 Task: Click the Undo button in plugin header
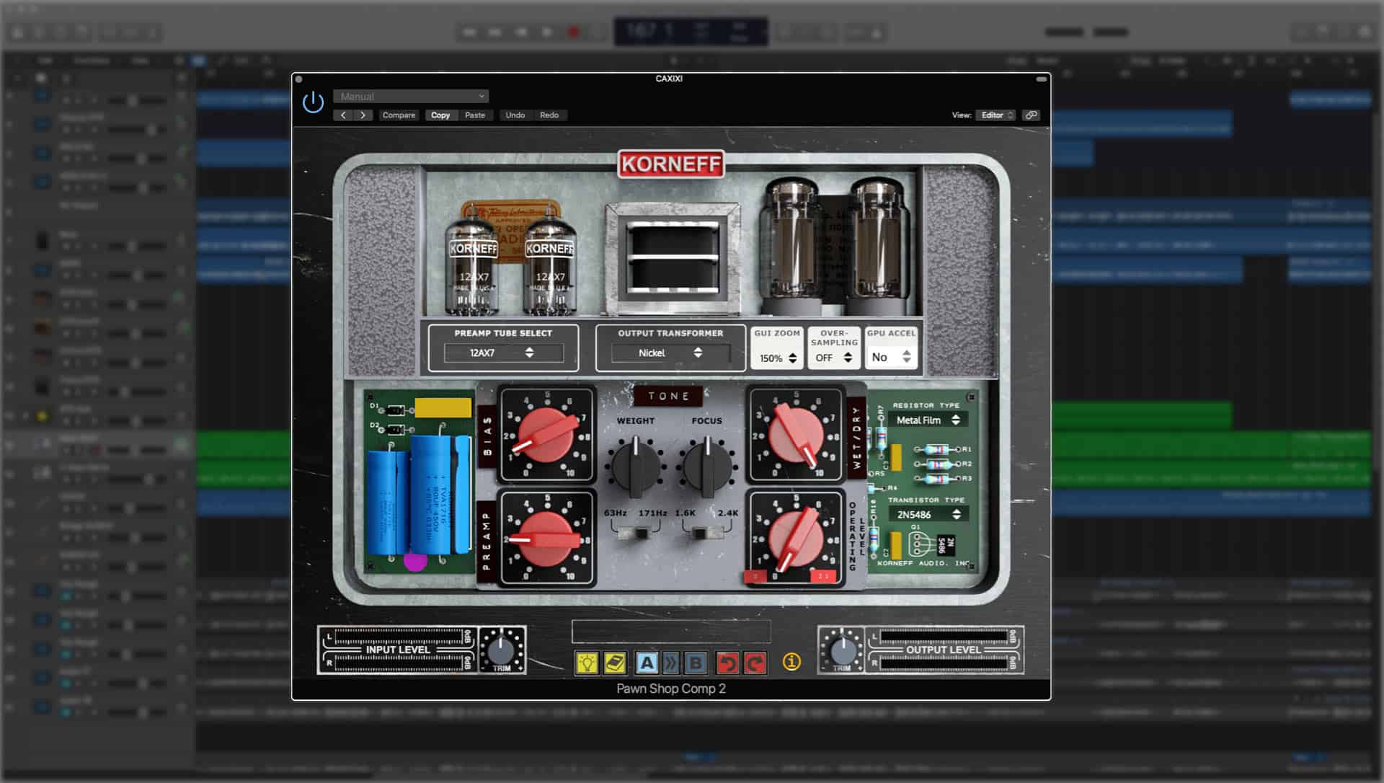click(515, 115)
